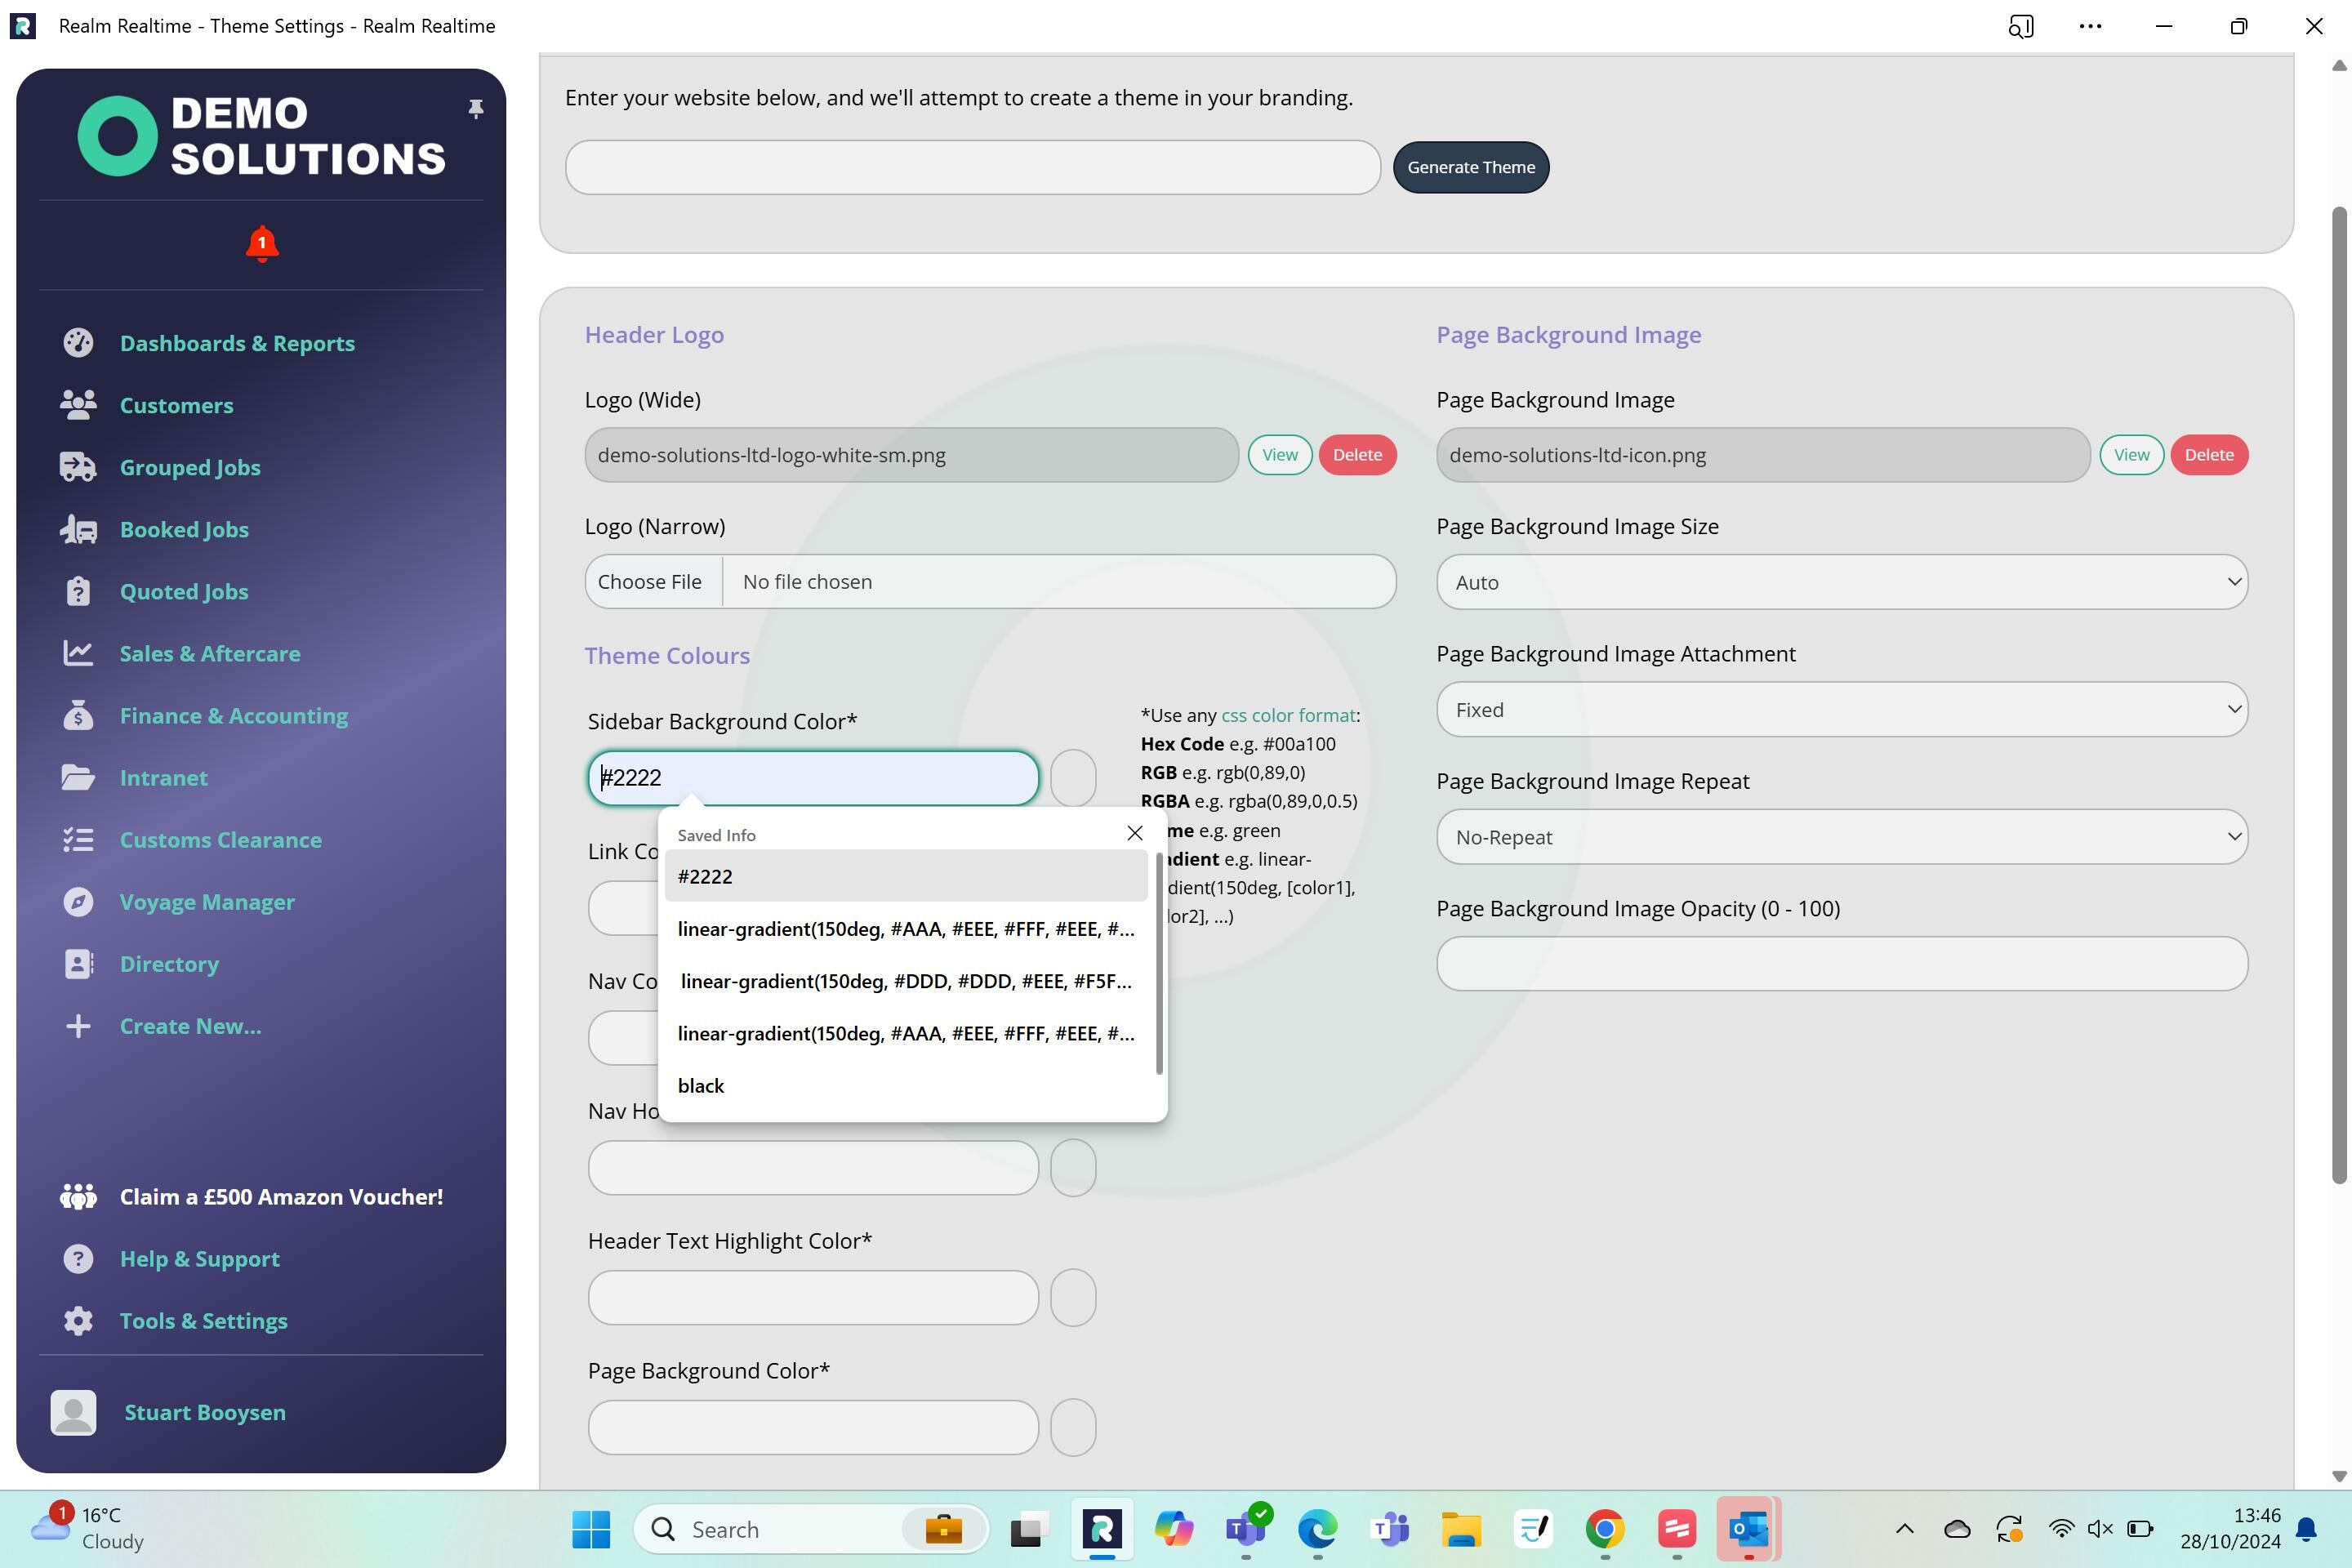
Task: Open Page Background Image Attachment dropdown
Action: 1841,710
